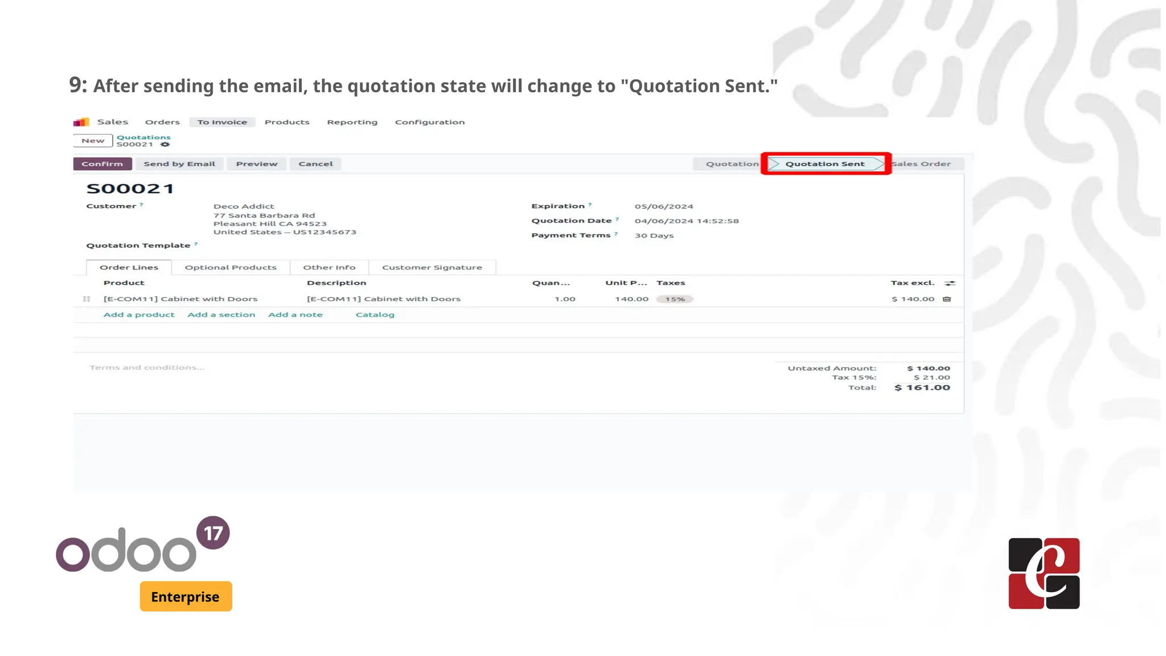1166x656 pixels.
Task: Click the Terms and conditions field
Action: (x=147, y=368)
